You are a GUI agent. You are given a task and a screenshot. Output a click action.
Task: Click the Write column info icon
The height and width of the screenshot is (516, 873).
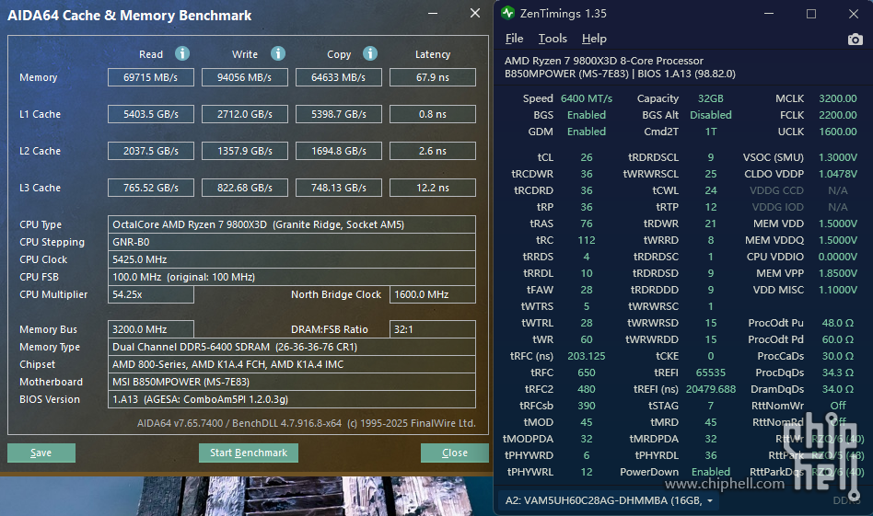tap(277, 54)
